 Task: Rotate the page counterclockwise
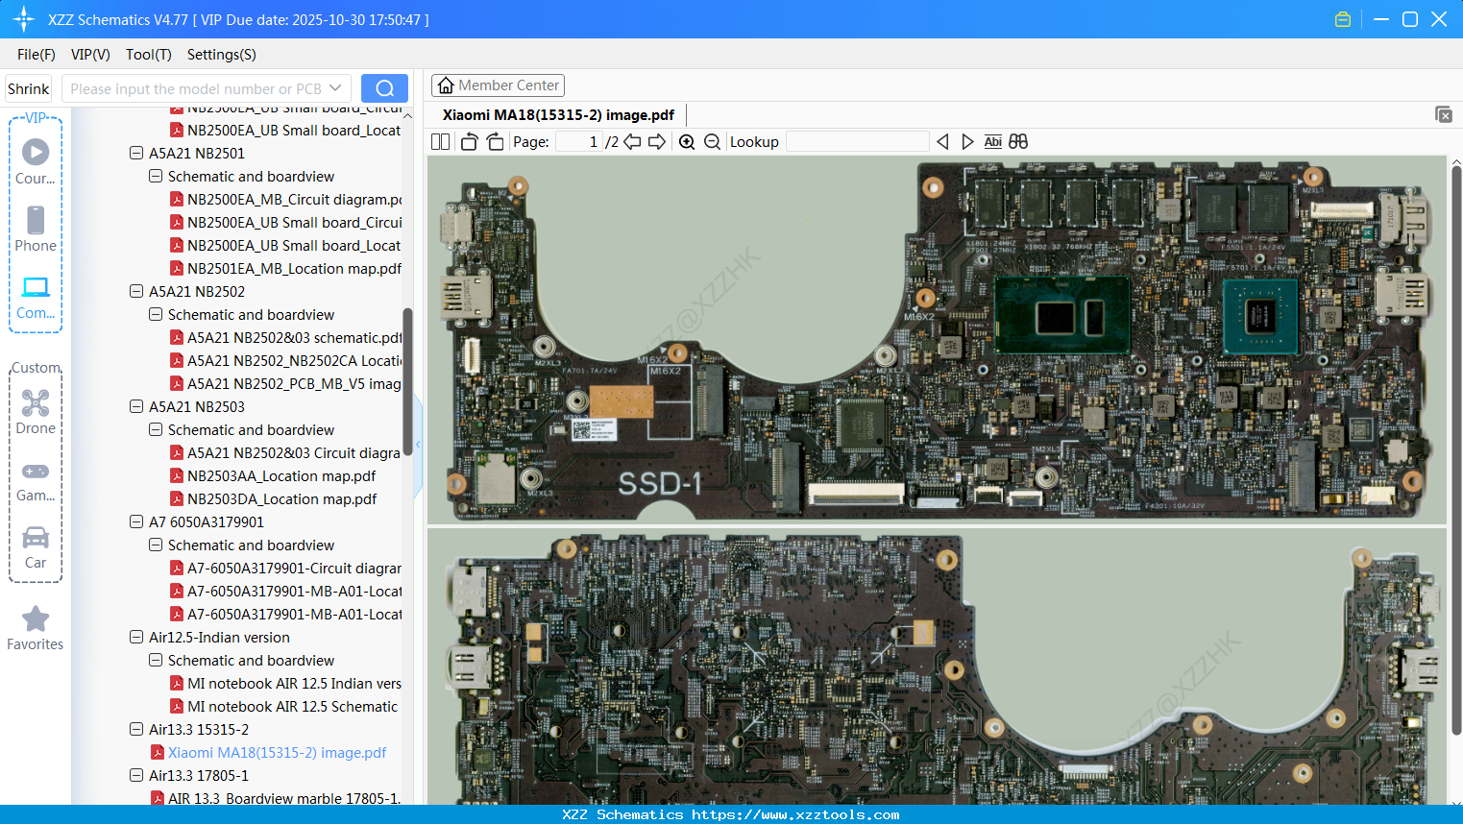pyautogui.click(x=469, y=142)
